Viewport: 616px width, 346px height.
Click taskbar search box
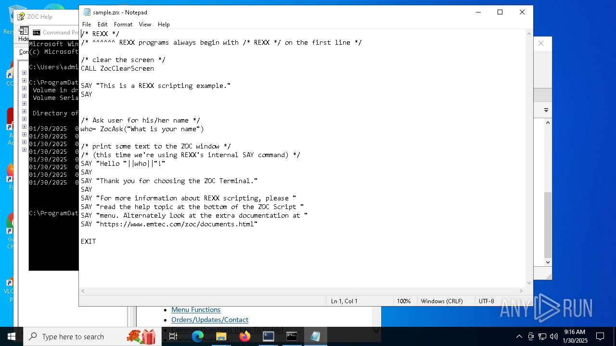(x=91, y=336)
